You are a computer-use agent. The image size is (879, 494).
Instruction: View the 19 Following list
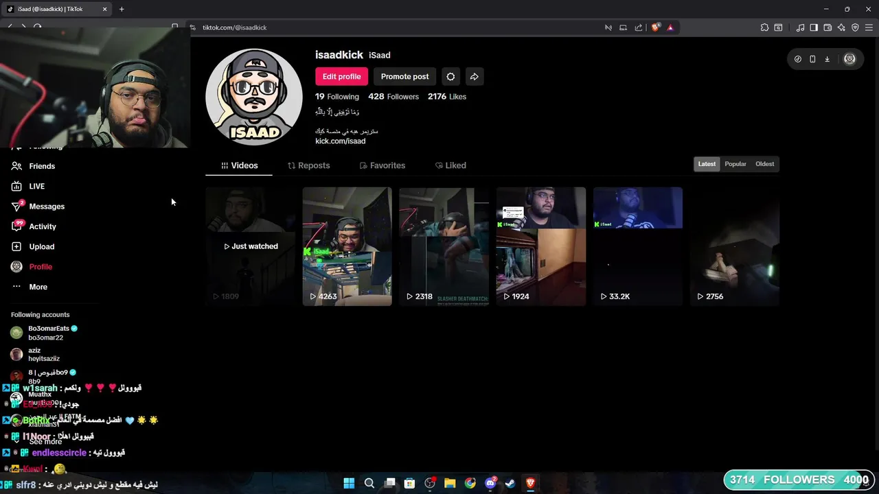click(x=337, y=97)
